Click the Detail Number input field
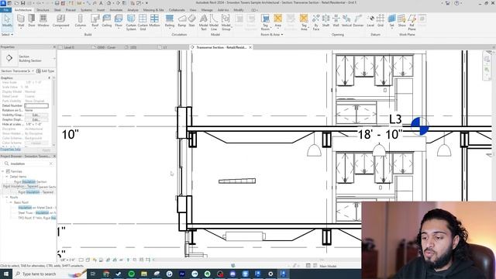This screenshot has height=279, width=496. pyautogui.click(x=36, y=105)
